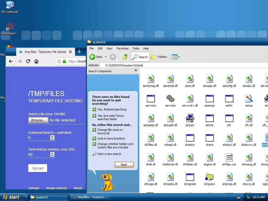268x201 pixels.
Task: Select the sethc application icon
Action: click(x=229, y=101)
